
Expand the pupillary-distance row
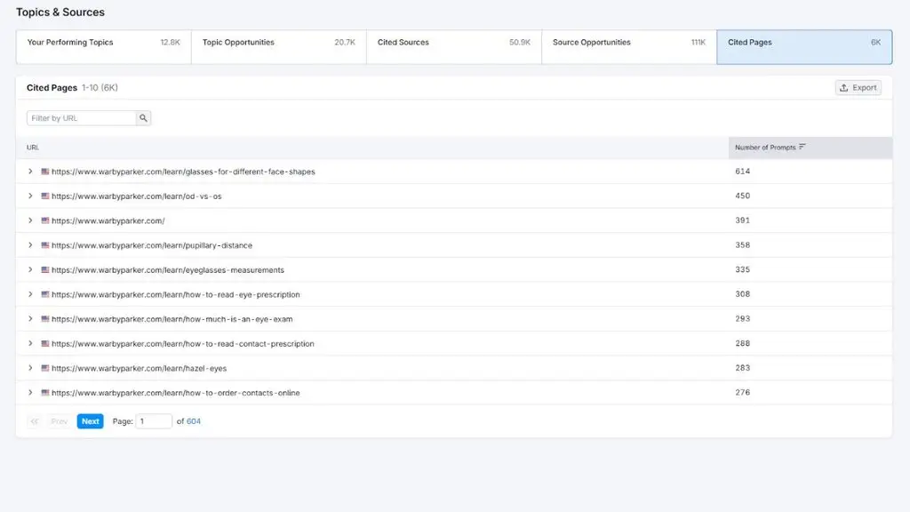pos(30,245)
